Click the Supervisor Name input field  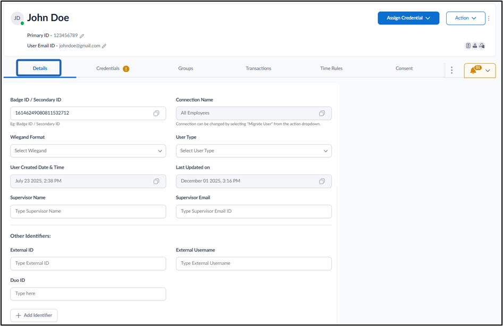coord(88,212)
